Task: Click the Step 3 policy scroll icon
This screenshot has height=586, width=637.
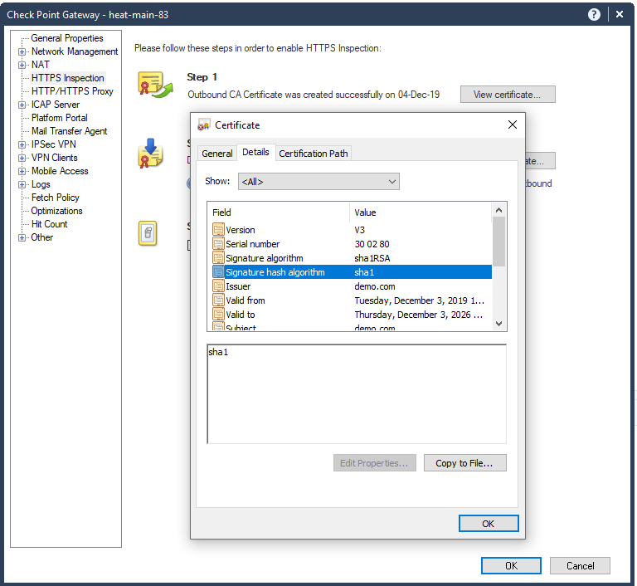Action: point(148,233)
